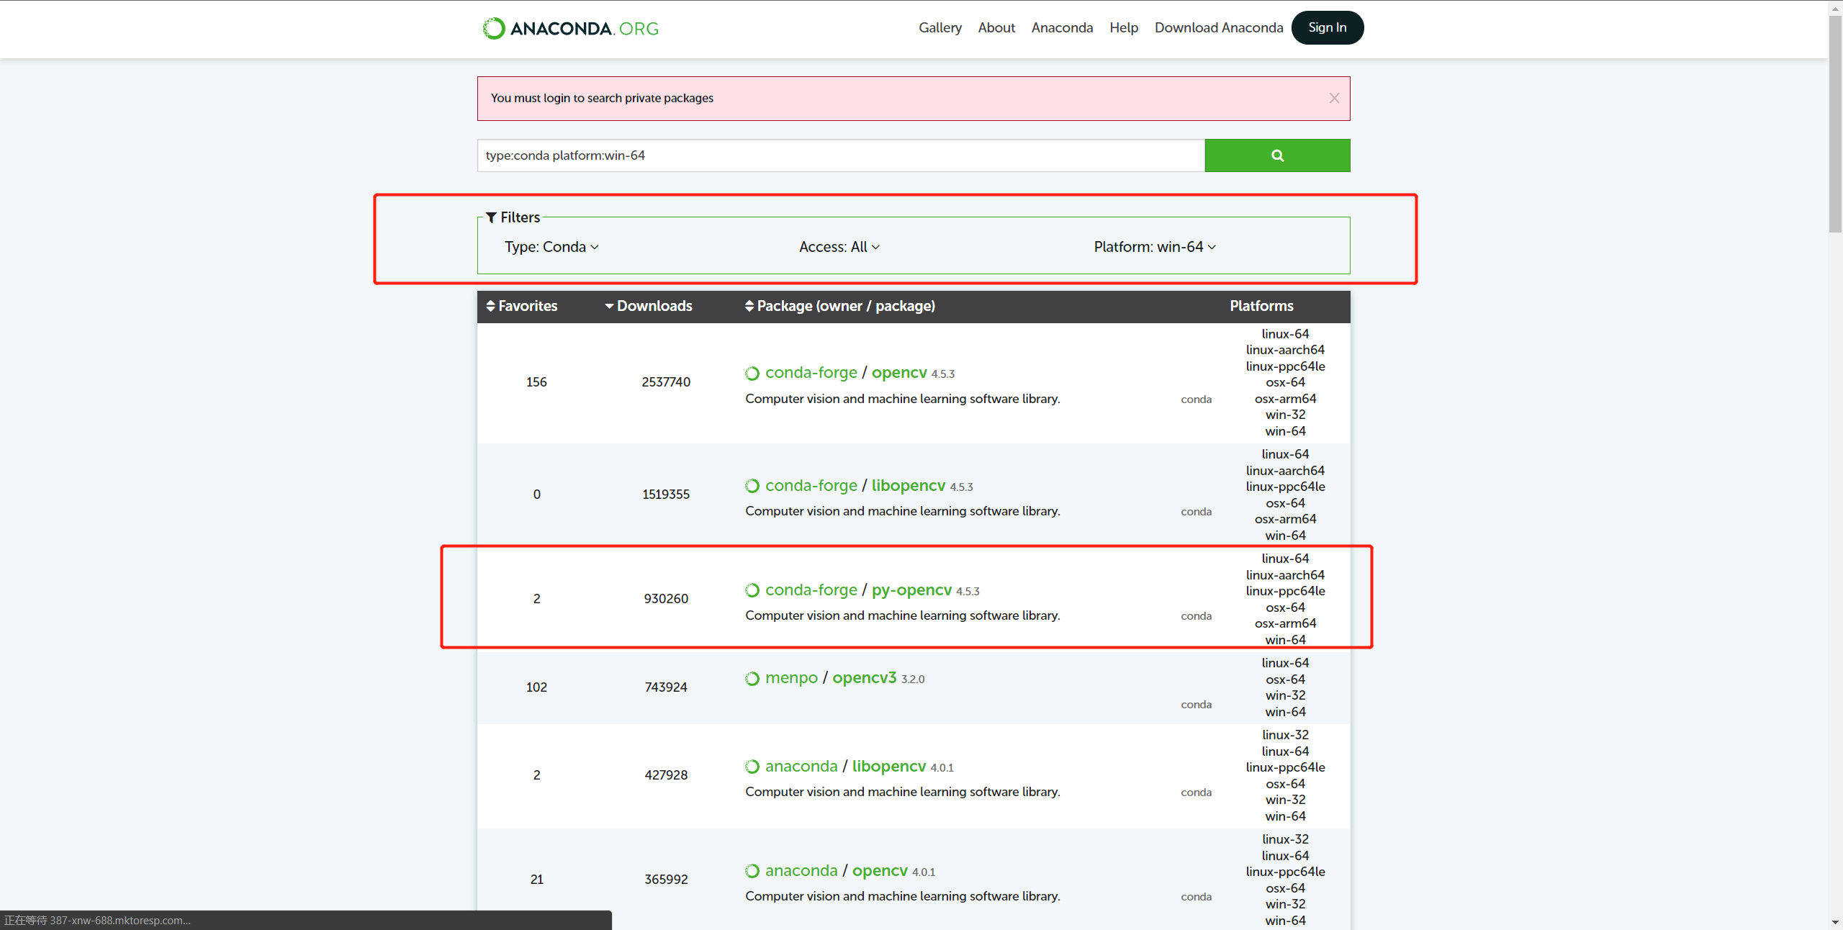Open the Access: All dropdown
The height and width of the screenshot is (930, 1843).
[x=839, y=247]
